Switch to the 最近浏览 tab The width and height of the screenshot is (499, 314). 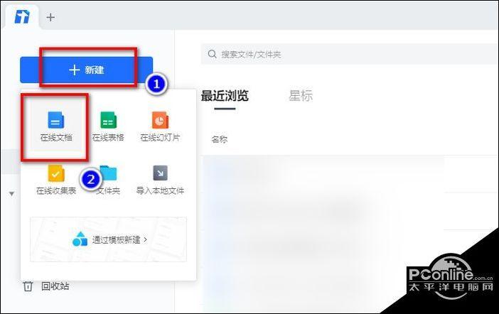pos(225,95)
